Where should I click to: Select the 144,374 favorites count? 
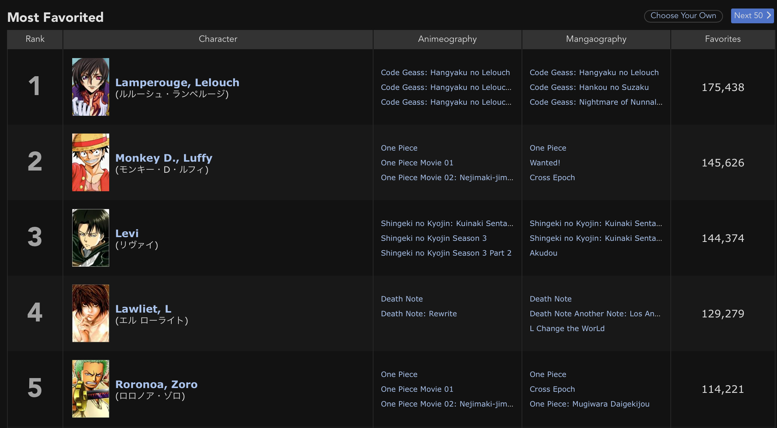coord(723,238)
